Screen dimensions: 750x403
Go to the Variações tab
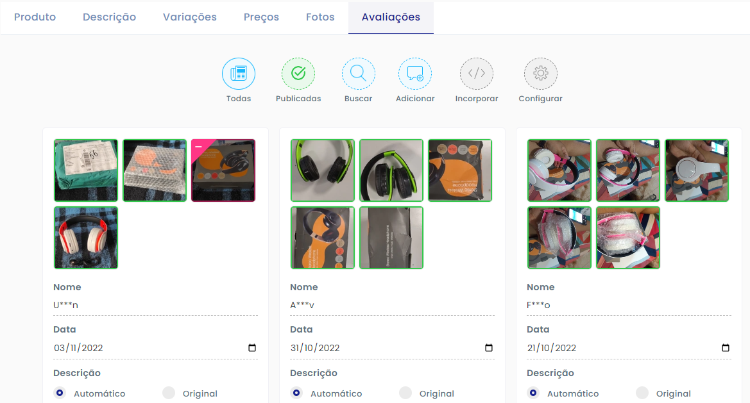(189, 17)
